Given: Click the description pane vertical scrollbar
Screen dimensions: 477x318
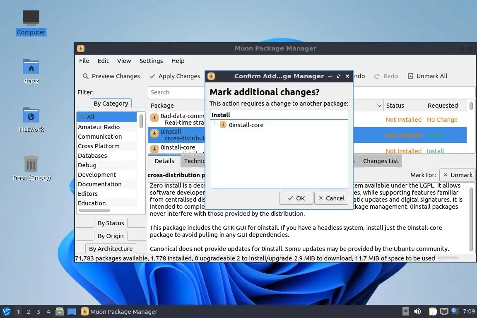Looking at the screenshot, I should pos(472,219).
